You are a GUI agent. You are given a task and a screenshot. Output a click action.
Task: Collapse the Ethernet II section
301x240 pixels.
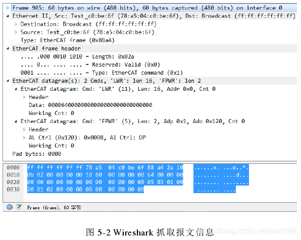click(8, 16)
